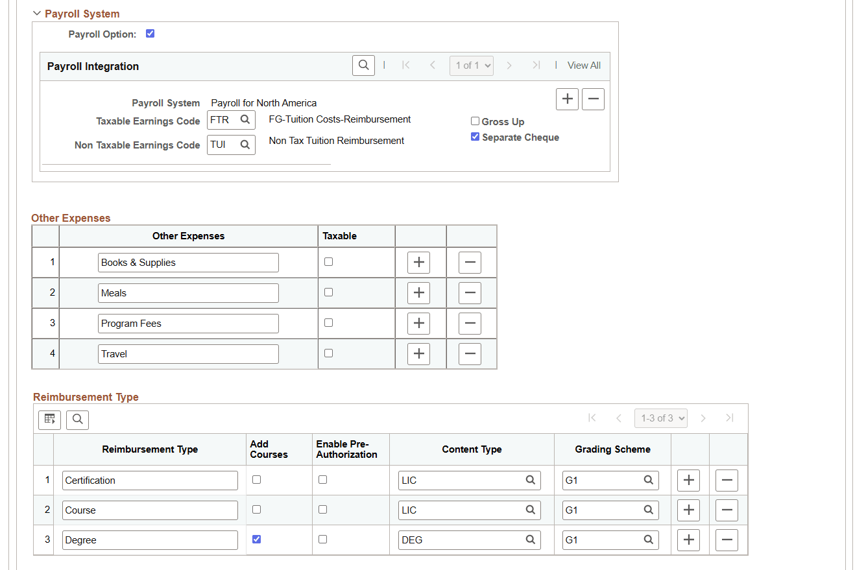
Task: Look up Content Type for Certification
Action: (530, 480)
